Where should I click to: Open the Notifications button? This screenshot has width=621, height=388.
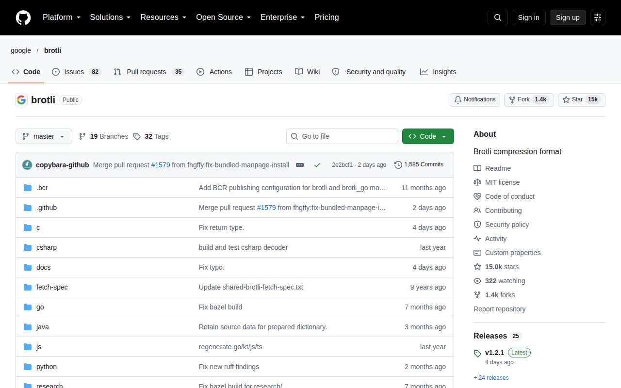475,99
